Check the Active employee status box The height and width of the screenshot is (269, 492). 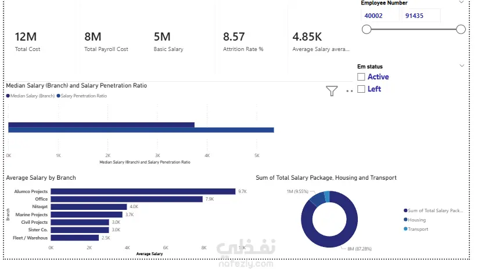[361, 77]
